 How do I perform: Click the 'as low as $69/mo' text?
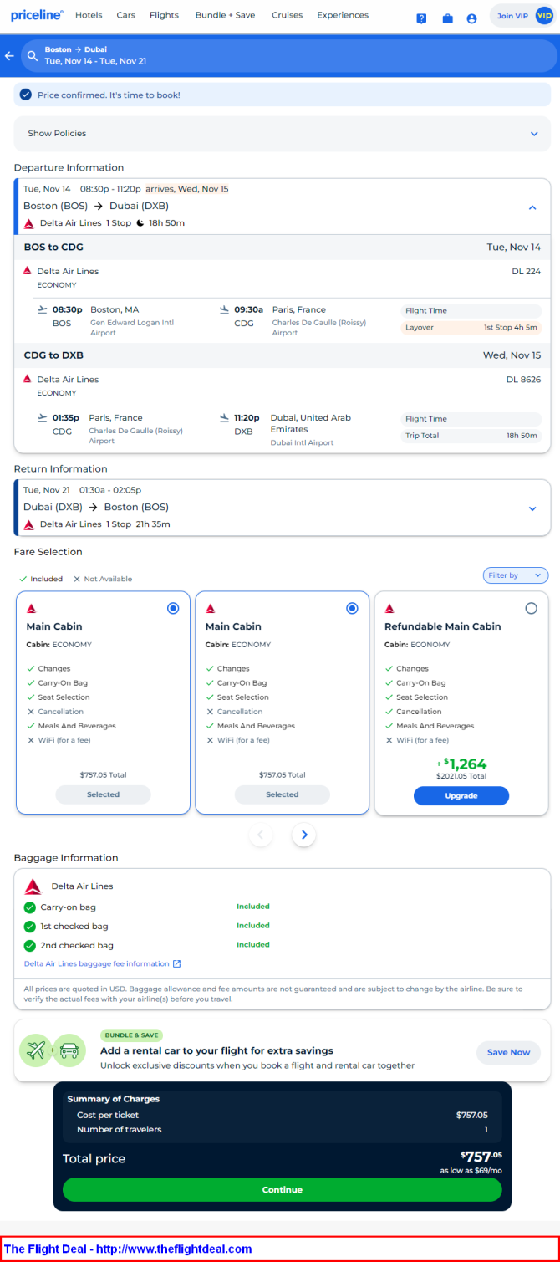pos(471,1170)
